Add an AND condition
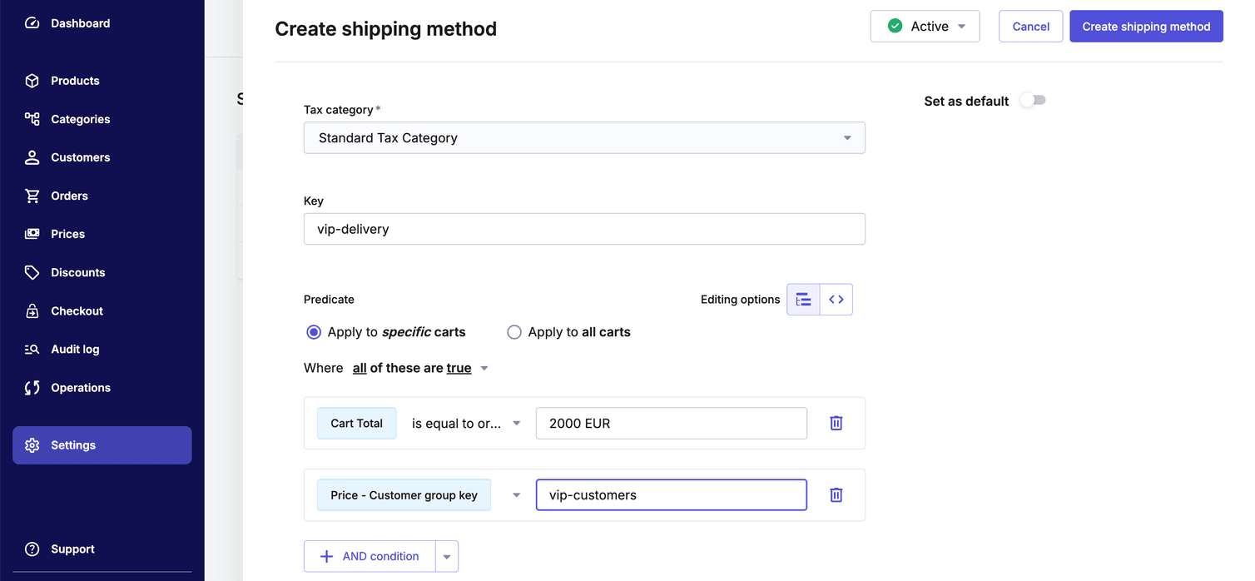This screenshot has height=581, width=1255. (x=370, y=556)
